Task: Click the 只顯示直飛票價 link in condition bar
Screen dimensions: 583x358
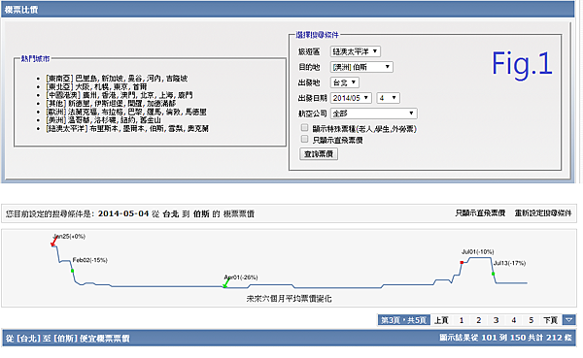Action: (x=480, y=213)
